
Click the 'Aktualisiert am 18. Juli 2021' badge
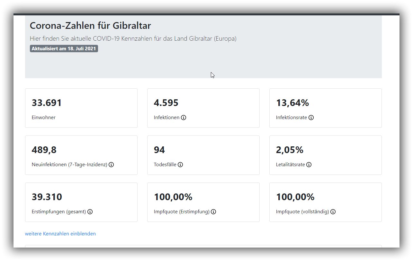click(x=64, y=49)
